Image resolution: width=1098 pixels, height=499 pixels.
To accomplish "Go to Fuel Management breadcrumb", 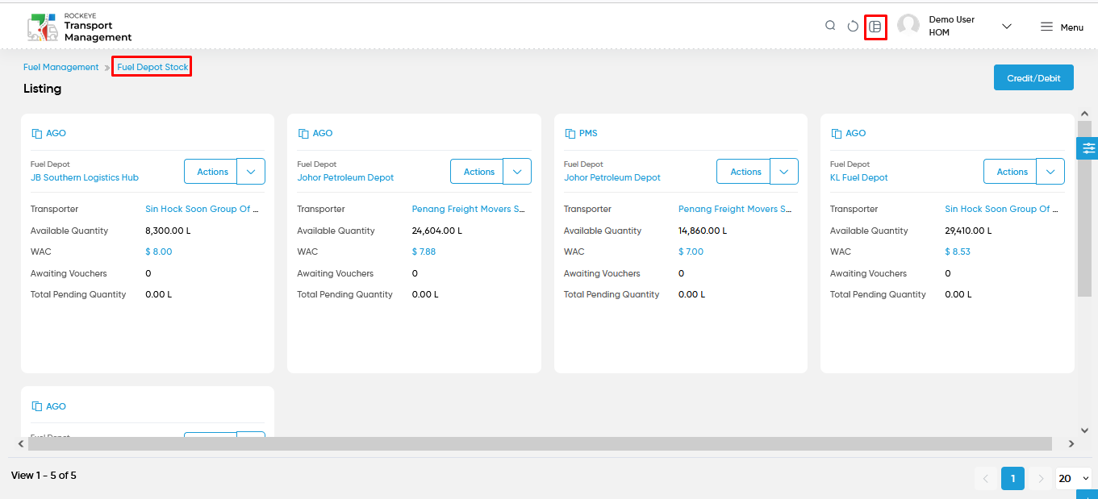I will point(61,67).
